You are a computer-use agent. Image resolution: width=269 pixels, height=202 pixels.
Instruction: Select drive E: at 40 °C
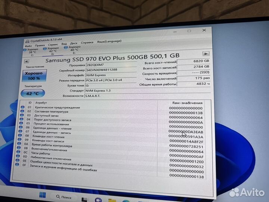pyautogui.click(x=73, y=50)
